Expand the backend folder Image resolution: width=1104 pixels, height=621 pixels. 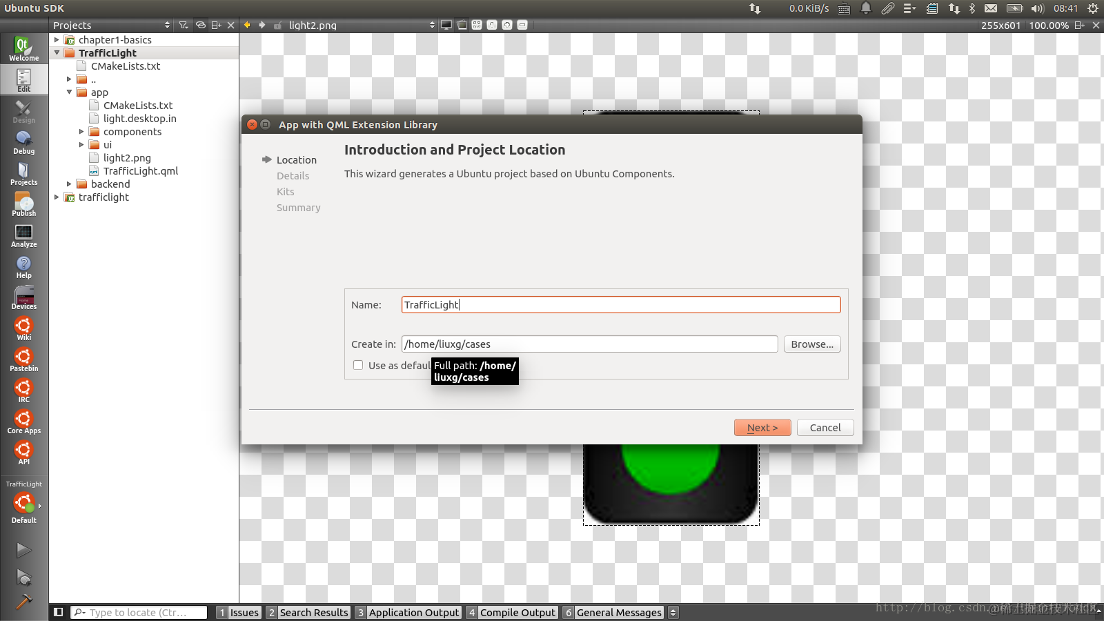[x=69, y=184]
